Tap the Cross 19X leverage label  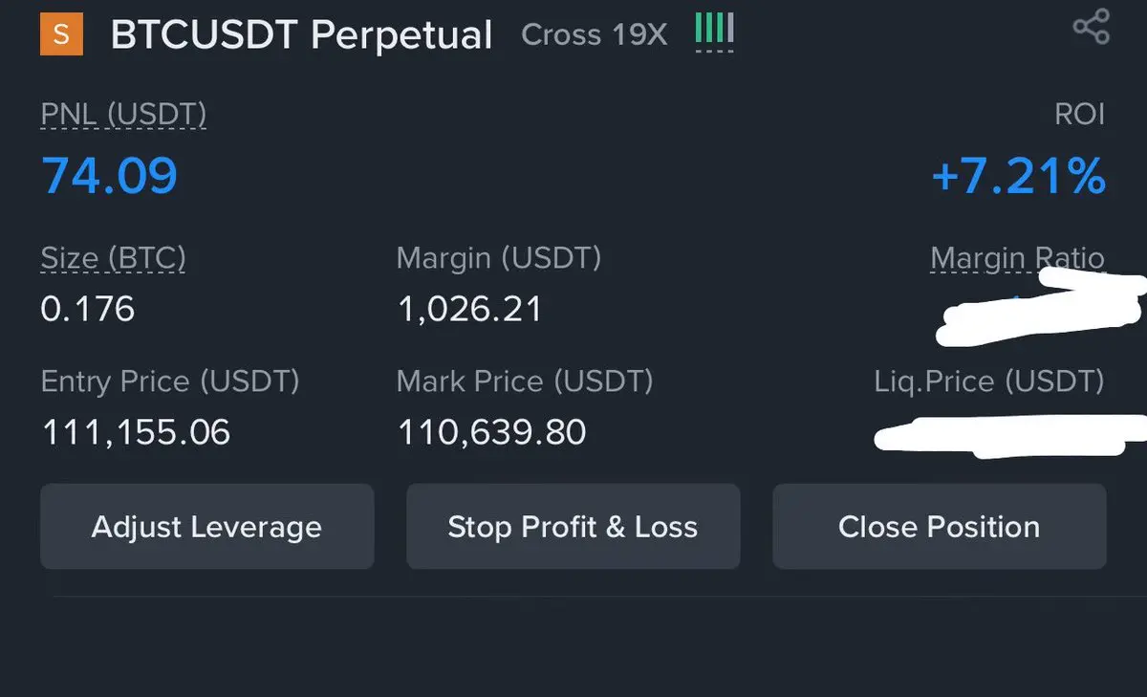click(594, 35)
